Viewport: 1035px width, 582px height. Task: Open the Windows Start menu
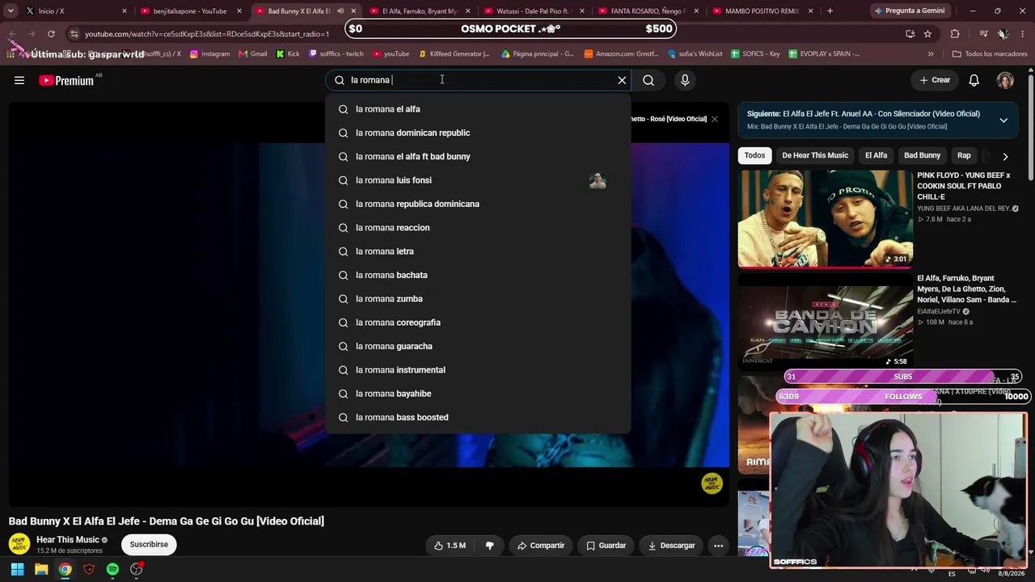pyautogui.click(x=17, y=569)
